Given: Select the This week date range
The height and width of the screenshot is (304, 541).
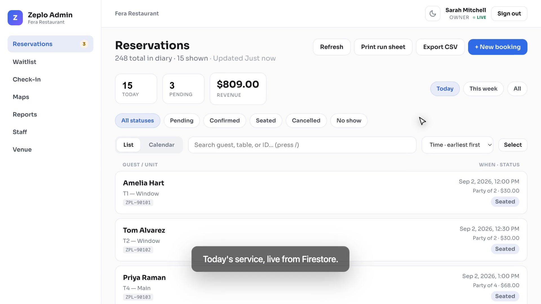Looking at the screenshot, I should pos(483,89).
